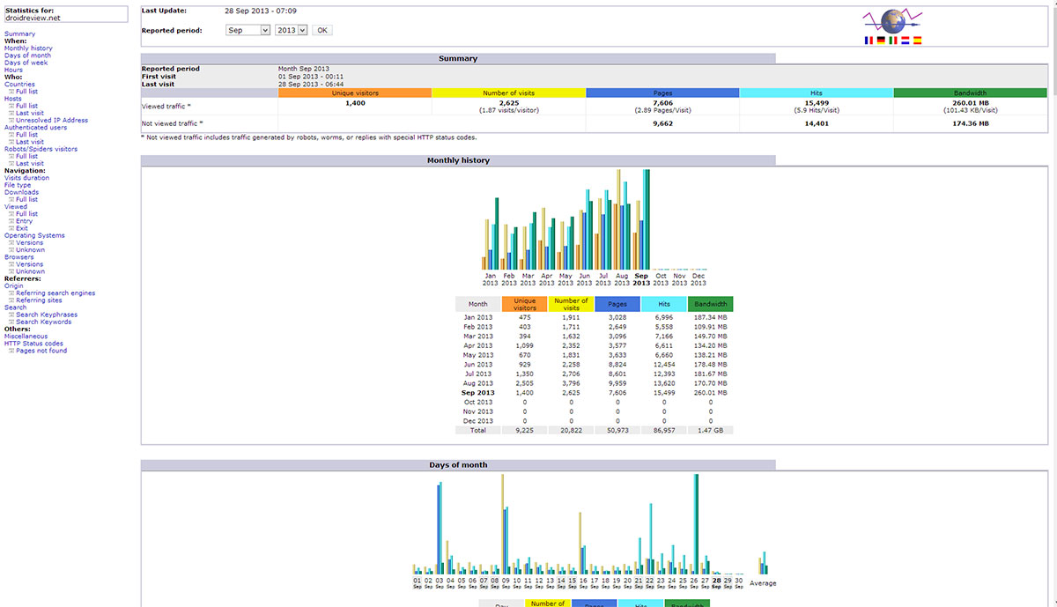This screenshot has width=1057, height=607.
Task: Open Full list under Countries
Action: 26,92
